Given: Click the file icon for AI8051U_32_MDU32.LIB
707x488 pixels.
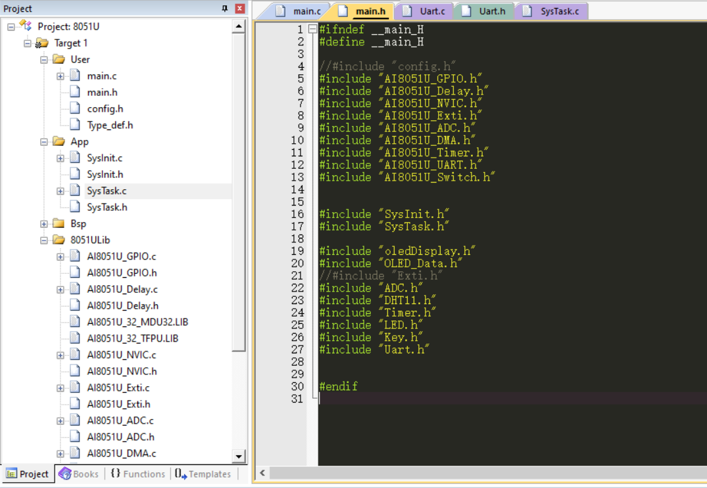Looking at the screenshot, I should click(75, 322).
